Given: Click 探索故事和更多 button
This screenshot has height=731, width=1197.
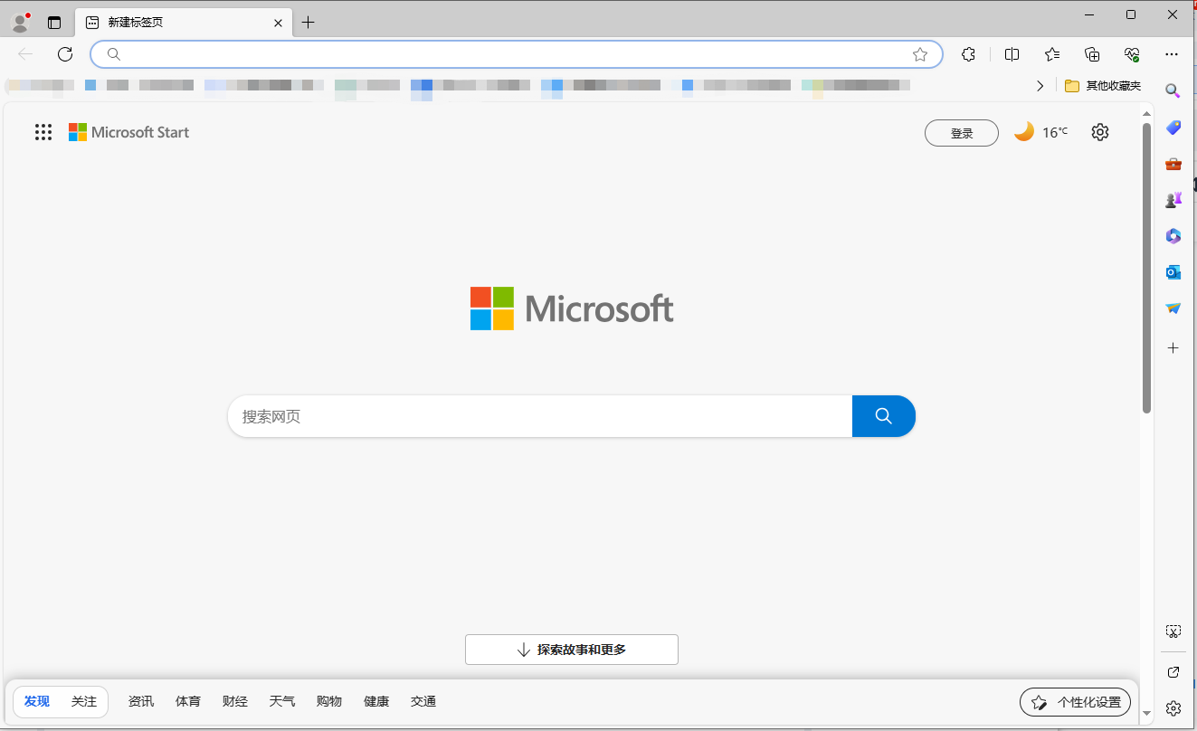Looking at the screenshot, I should tap(572, 650).
